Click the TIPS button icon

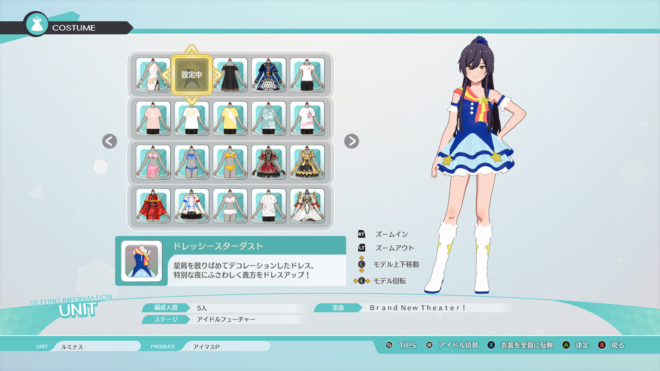pos(389,346)
